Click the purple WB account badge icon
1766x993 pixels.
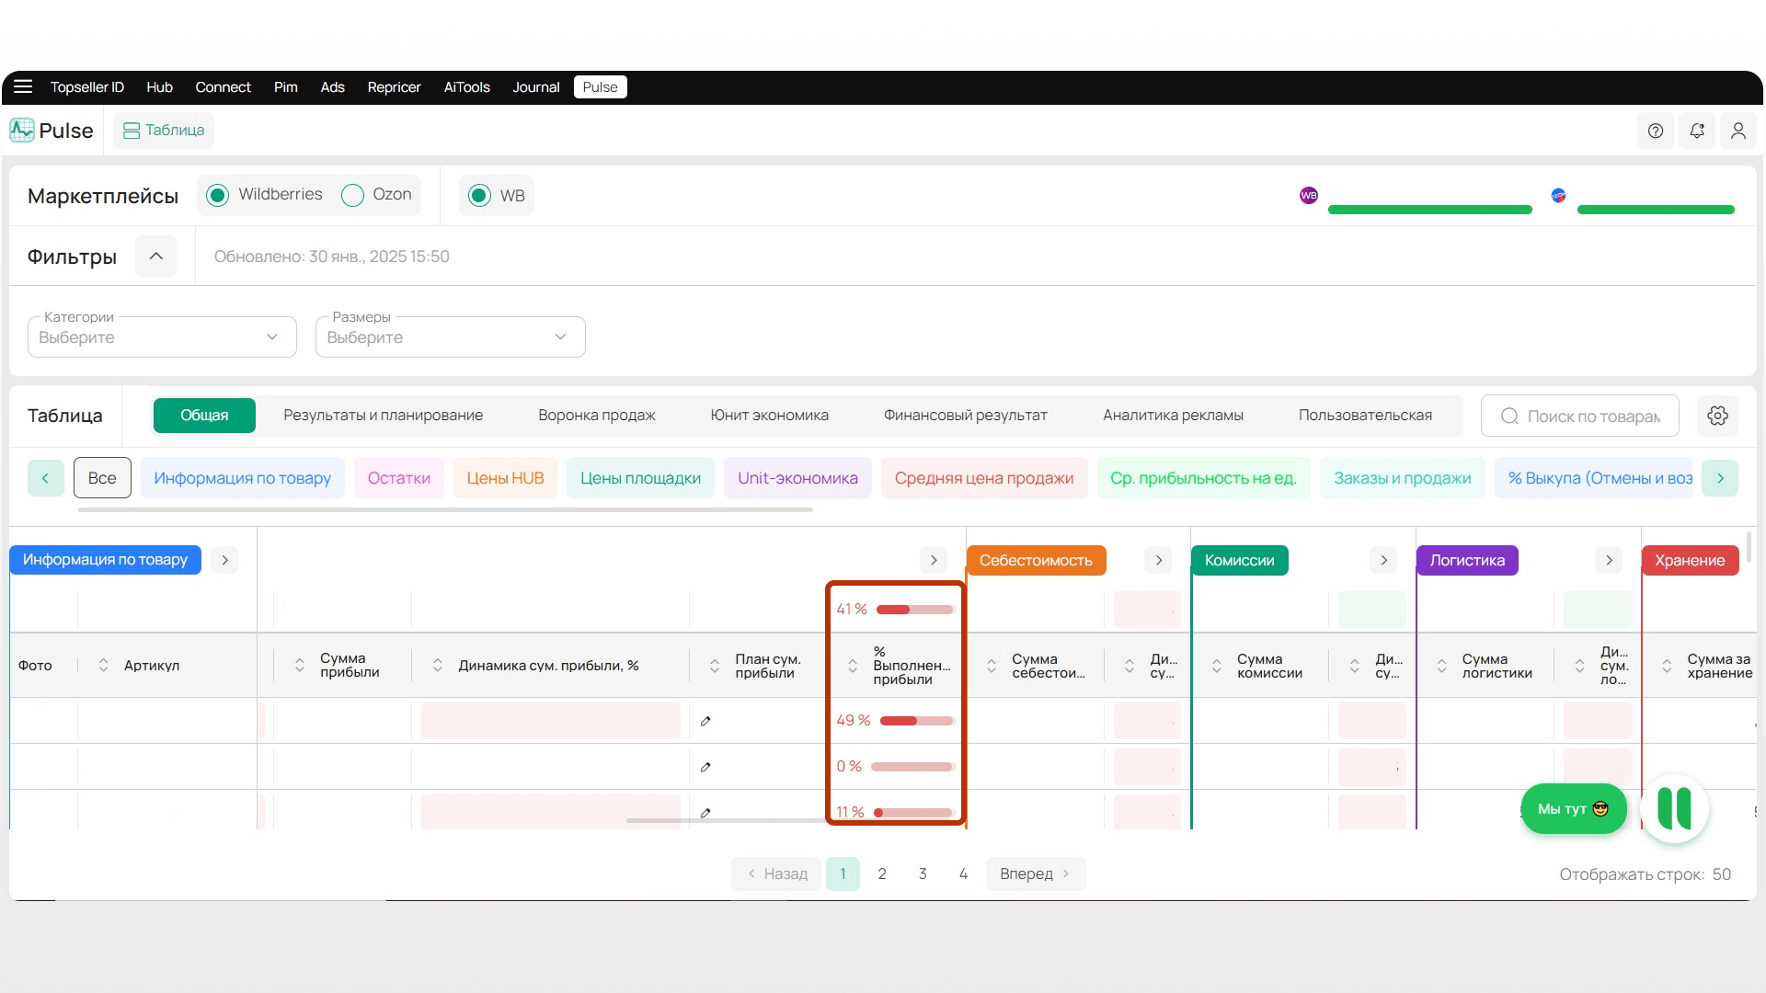pos(1309,195)
